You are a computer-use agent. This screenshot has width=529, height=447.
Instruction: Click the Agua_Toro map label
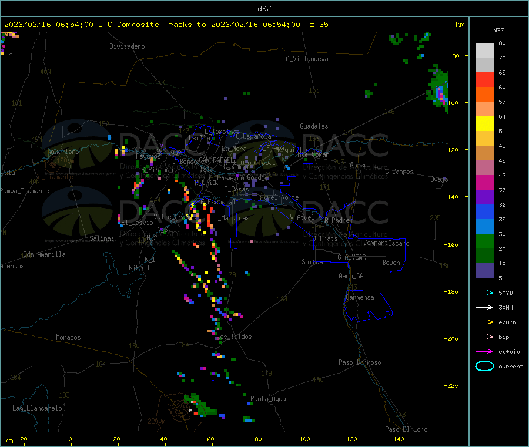coord(63,152)
